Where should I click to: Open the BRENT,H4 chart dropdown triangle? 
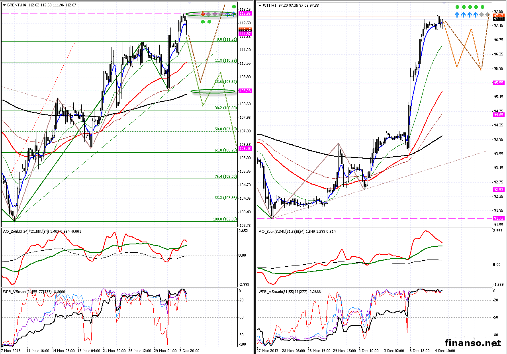coord(4,5)
